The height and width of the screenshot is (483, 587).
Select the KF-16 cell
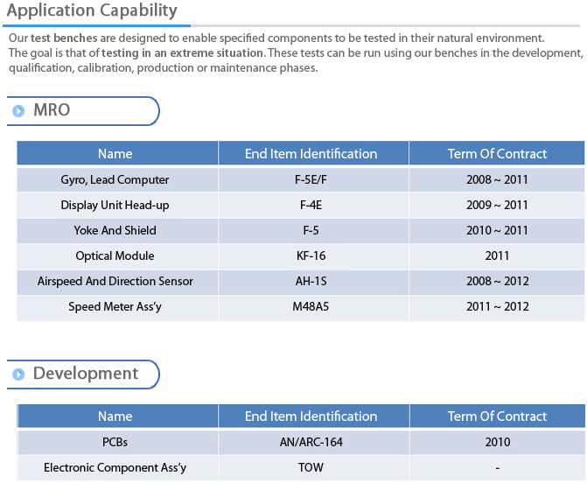click(x=313, y=256)
